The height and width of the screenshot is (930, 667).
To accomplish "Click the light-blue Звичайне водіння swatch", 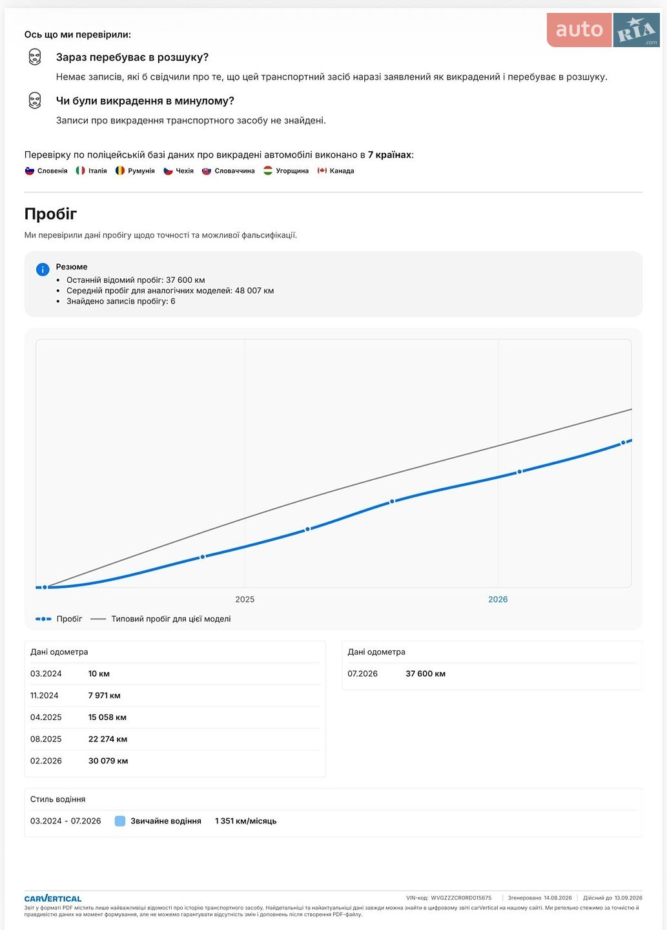I will tap(119, 821).
